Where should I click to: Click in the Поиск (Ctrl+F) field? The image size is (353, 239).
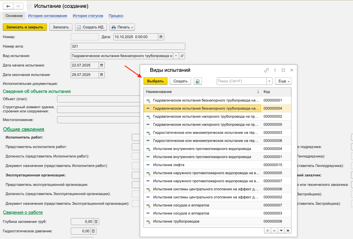click(x=241, y=81)
